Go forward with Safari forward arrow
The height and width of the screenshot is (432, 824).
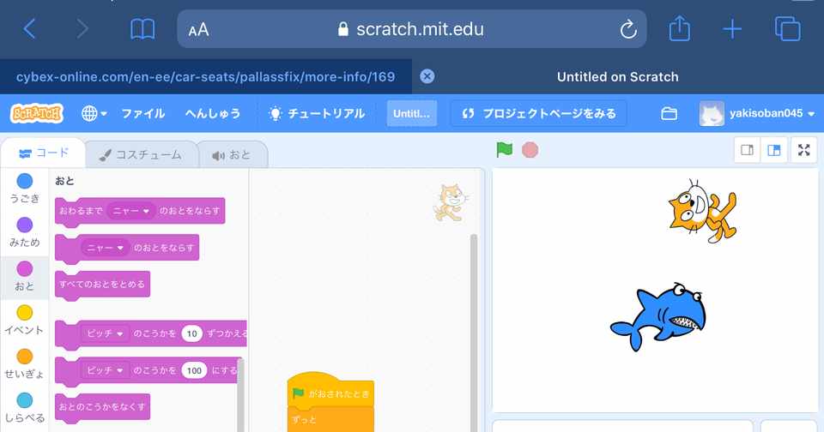[x=82, y=29]
